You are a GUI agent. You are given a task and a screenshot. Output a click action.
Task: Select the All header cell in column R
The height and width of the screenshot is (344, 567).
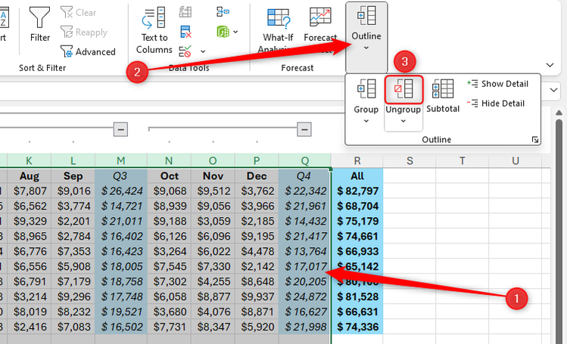pos(357,175)
